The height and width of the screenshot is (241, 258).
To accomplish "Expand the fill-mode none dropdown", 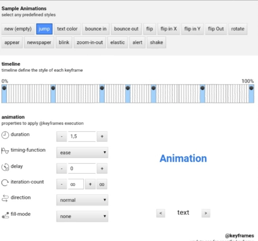I will [x=82, y=216].
